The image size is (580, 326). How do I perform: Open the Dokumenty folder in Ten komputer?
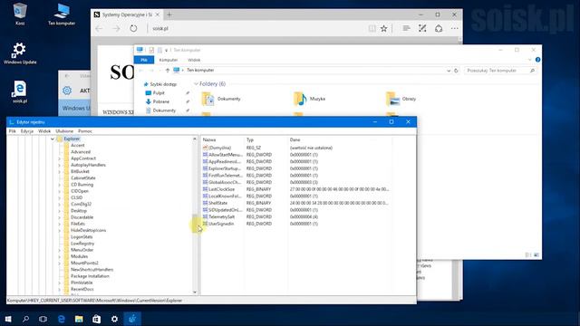click(221, 99)
